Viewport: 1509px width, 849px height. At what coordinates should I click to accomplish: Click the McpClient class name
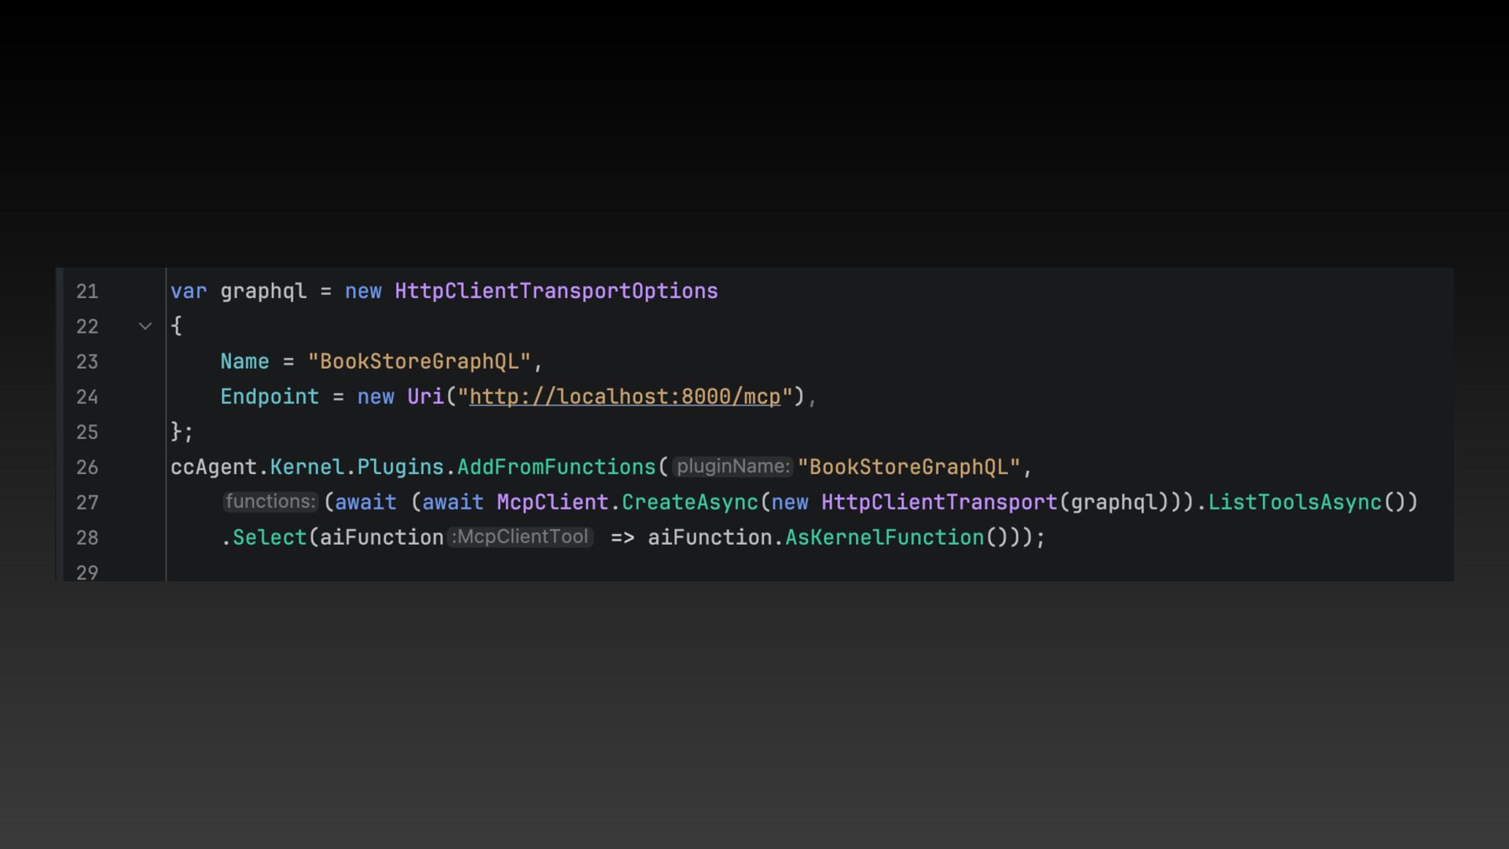(x=552, y=502)
